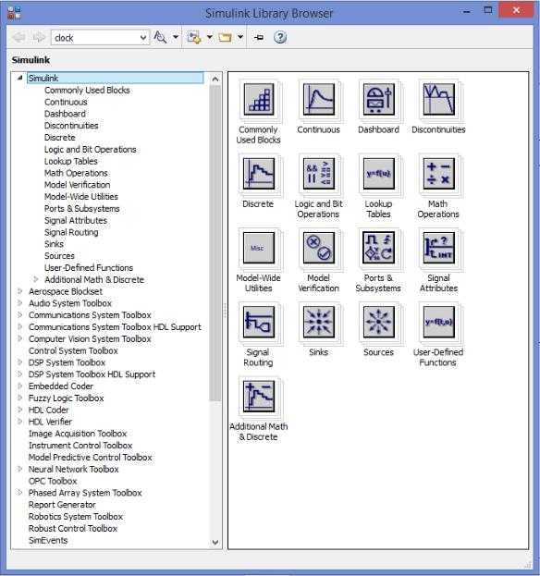This screenshot has height=576, width=540.
Task: Open Help with the question mark icon
Action: pos(280,37)
